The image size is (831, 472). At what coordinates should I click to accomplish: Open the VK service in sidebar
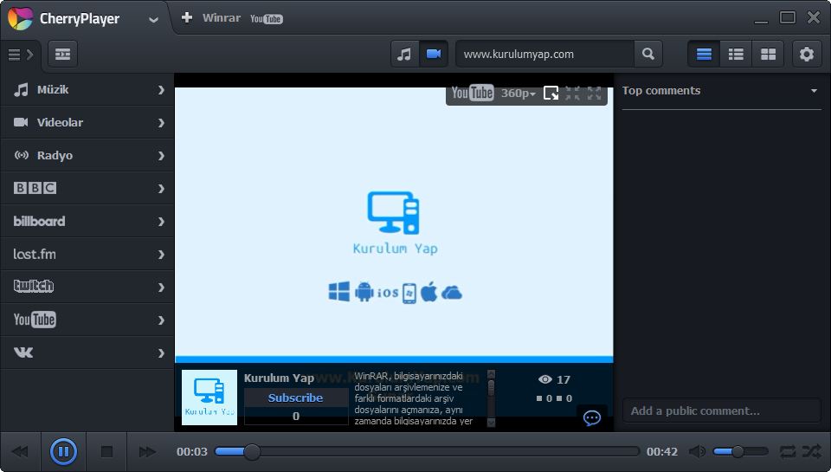87,352
